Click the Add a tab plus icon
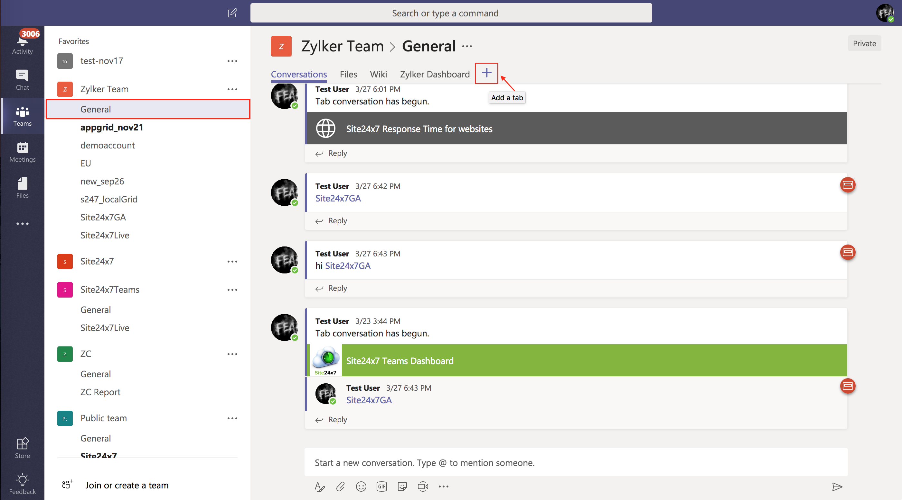 pyautogui.click(x=486, y=73)
